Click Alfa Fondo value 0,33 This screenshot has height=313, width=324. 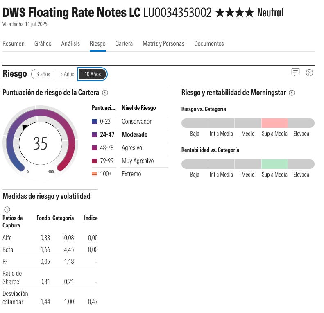click(x=45, y=238)
